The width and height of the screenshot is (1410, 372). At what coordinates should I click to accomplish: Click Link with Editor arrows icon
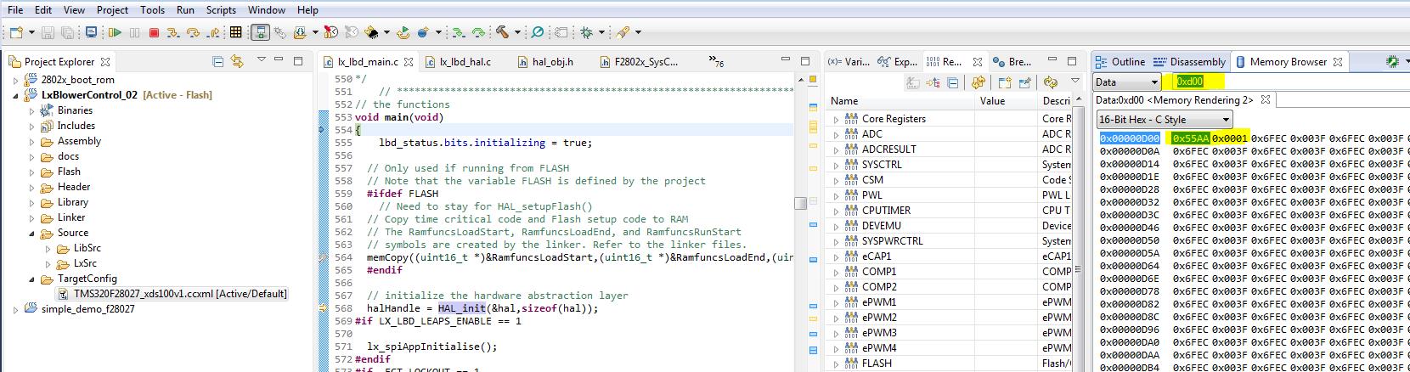coord(237,61)
